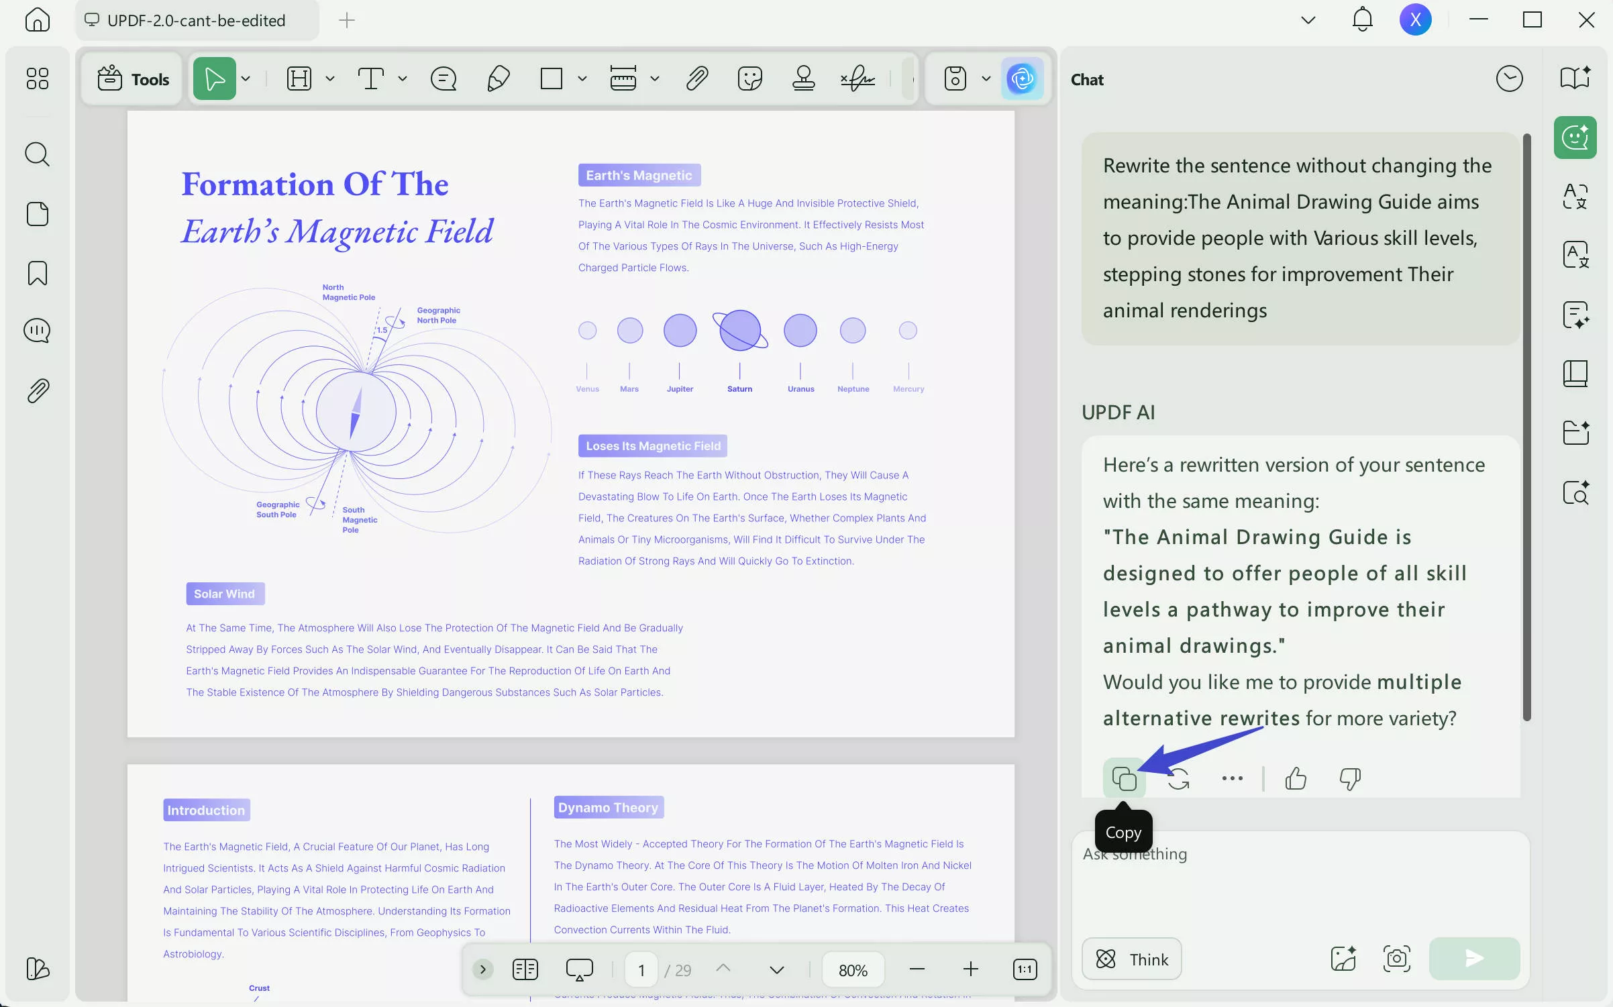The height and width of the screenshot is (1007, 1613).
Task: Open the search panel in left sidebar
Action: click(37, 154)
